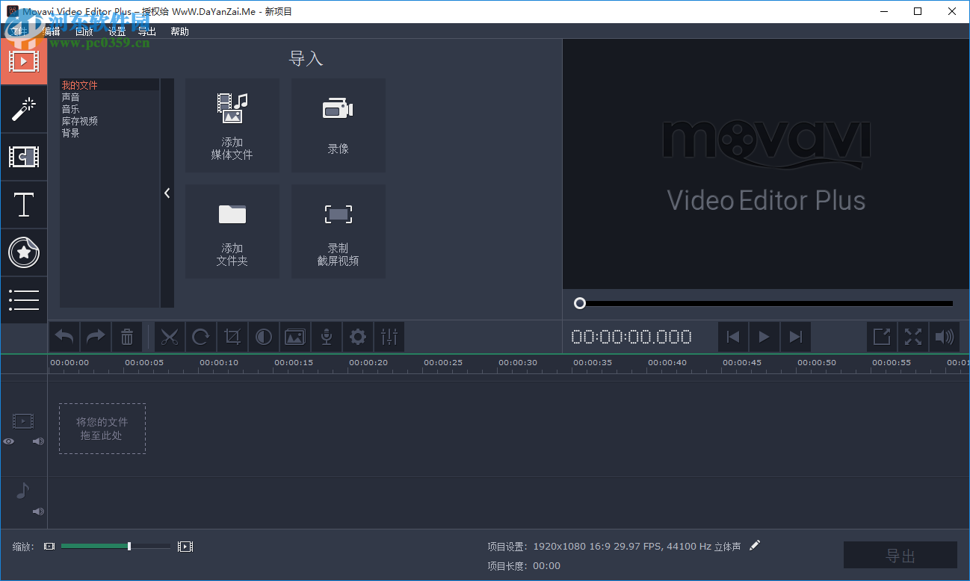The width and height of the screenshot is (970, 581).
Task: Open the Stickers star panel in sidebar
Action: (x=24, y=252)
